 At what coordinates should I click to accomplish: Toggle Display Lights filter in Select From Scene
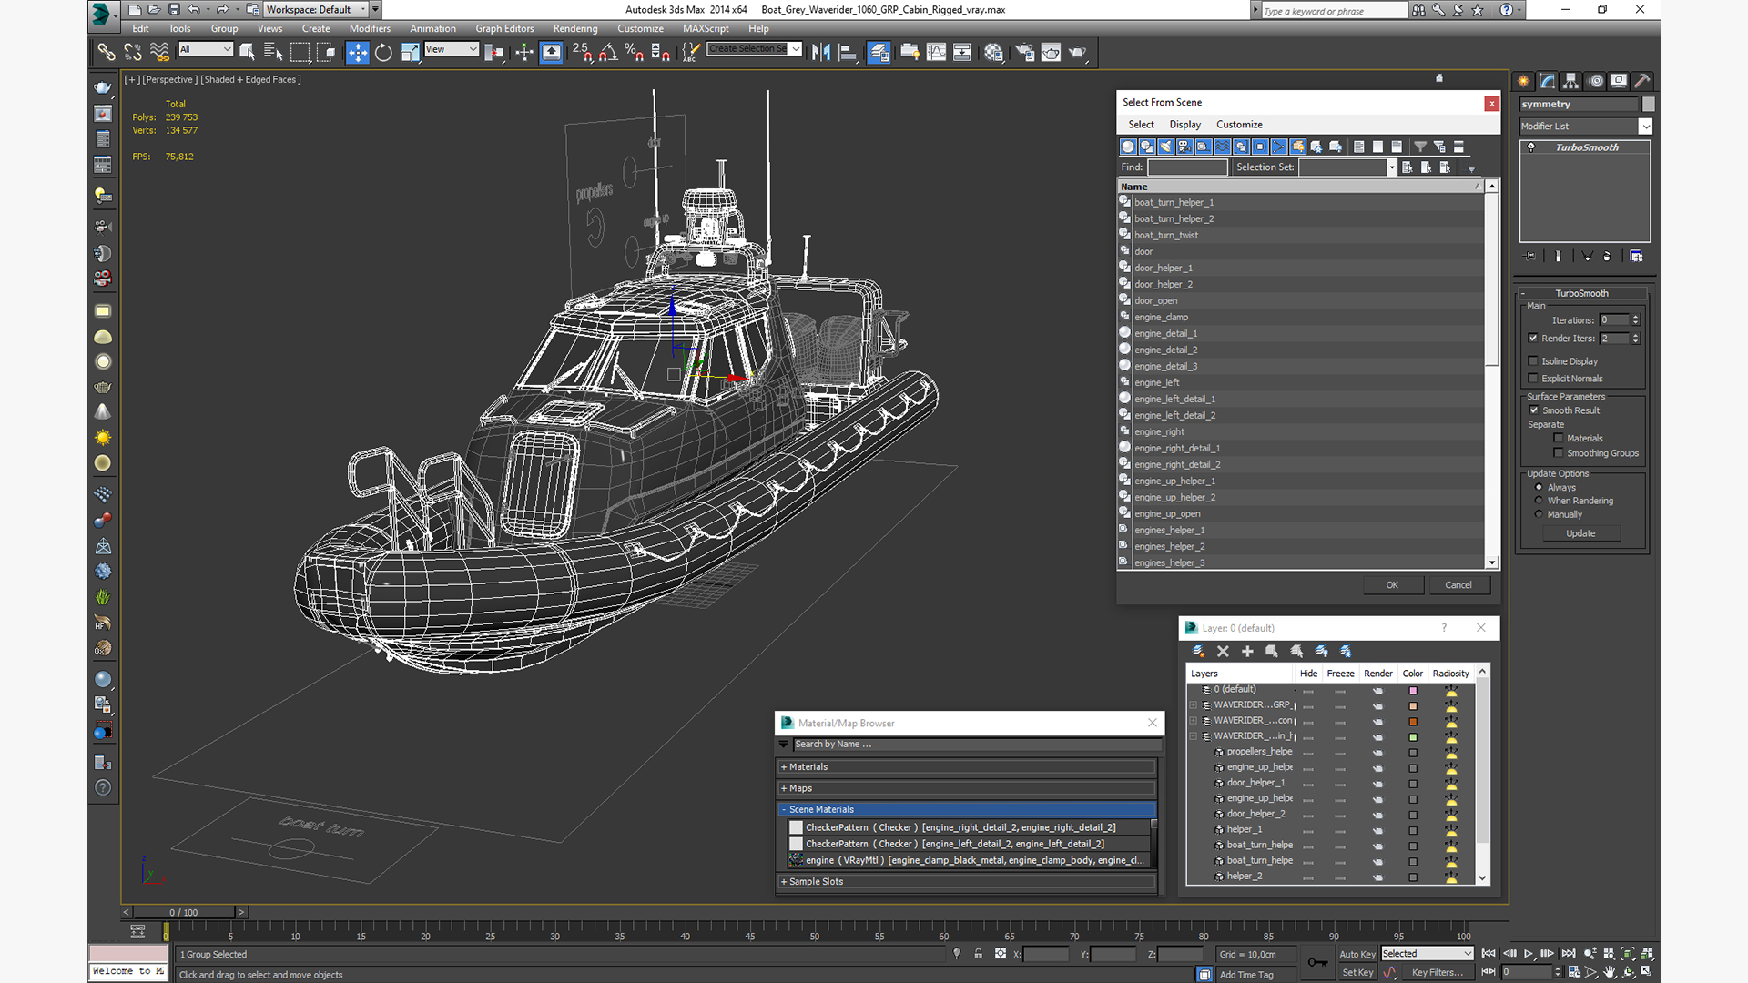pos(1166,147)
